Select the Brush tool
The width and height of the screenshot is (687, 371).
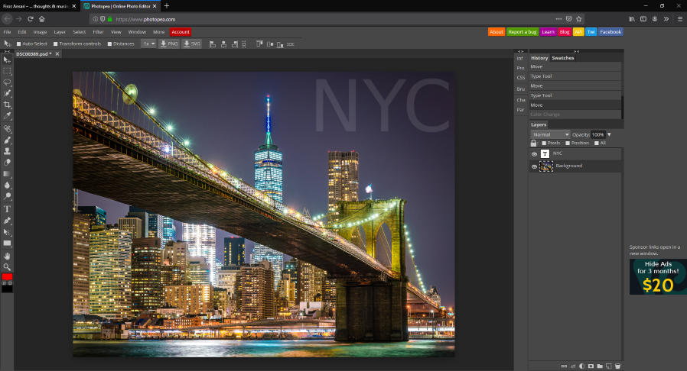7,140
